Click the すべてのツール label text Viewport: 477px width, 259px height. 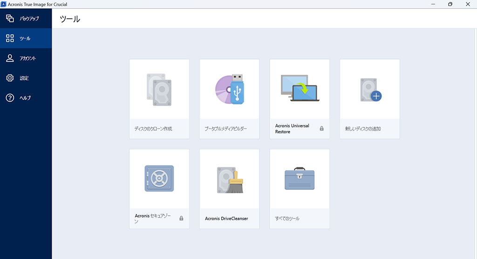pyautogui.click(x=287, y=218)
